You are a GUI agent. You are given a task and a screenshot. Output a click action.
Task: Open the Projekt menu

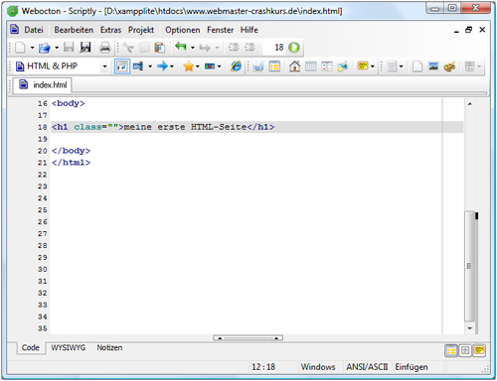point(141,30)
